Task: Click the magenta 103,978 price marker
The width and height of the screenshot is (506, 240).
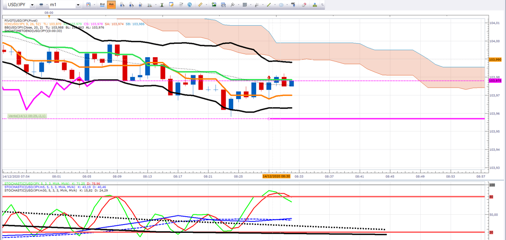Action: coord(495,81)
